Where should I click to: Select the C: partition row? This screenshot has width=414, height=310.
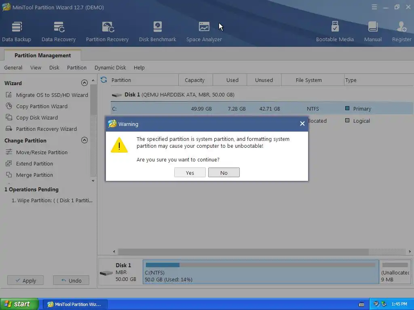[262, 109]
